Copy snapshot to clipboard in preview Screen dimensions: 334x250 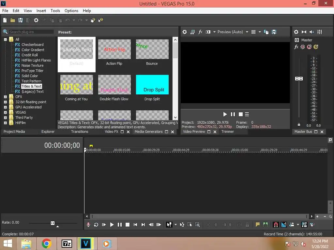pos(266,32)
